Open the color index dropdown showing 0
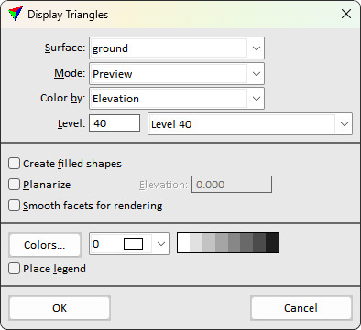This screenshot has width=361, height=330. pos(129,244)
